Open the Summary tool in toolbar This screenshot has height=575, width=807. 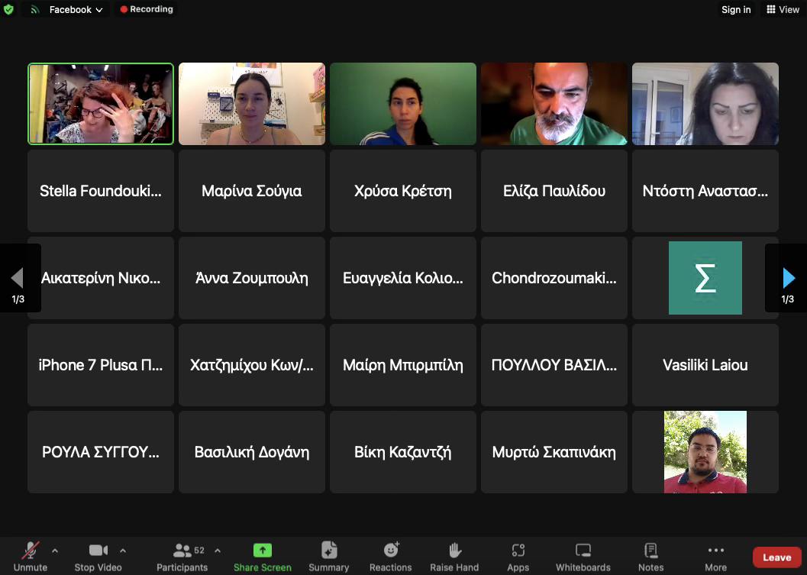tap(328, 556)
